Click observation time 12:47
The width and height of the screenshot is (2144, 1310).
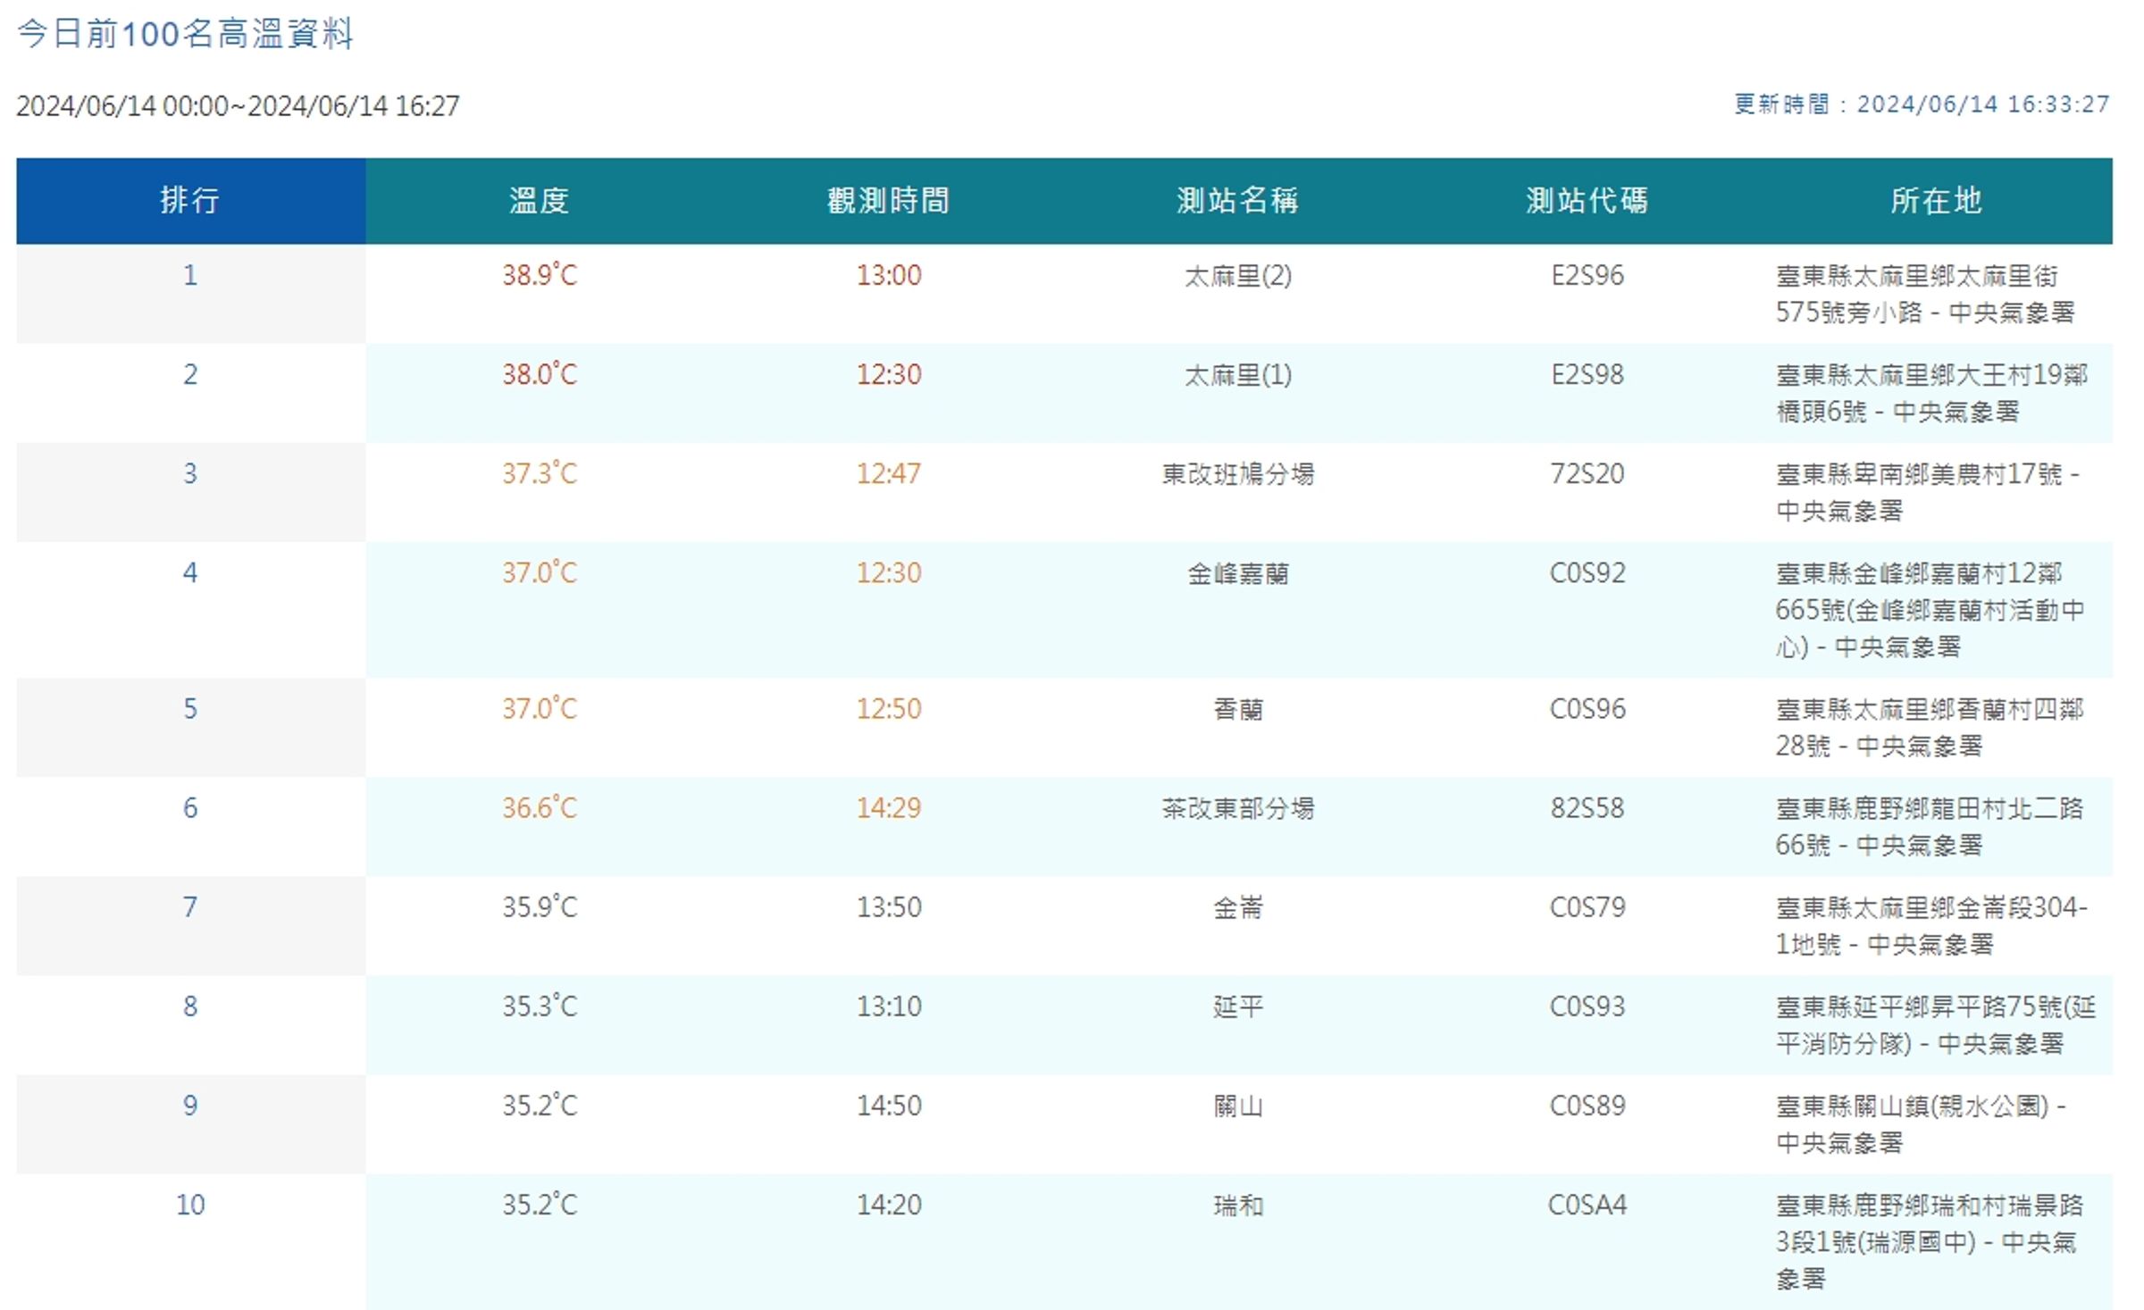coord(889,473)
